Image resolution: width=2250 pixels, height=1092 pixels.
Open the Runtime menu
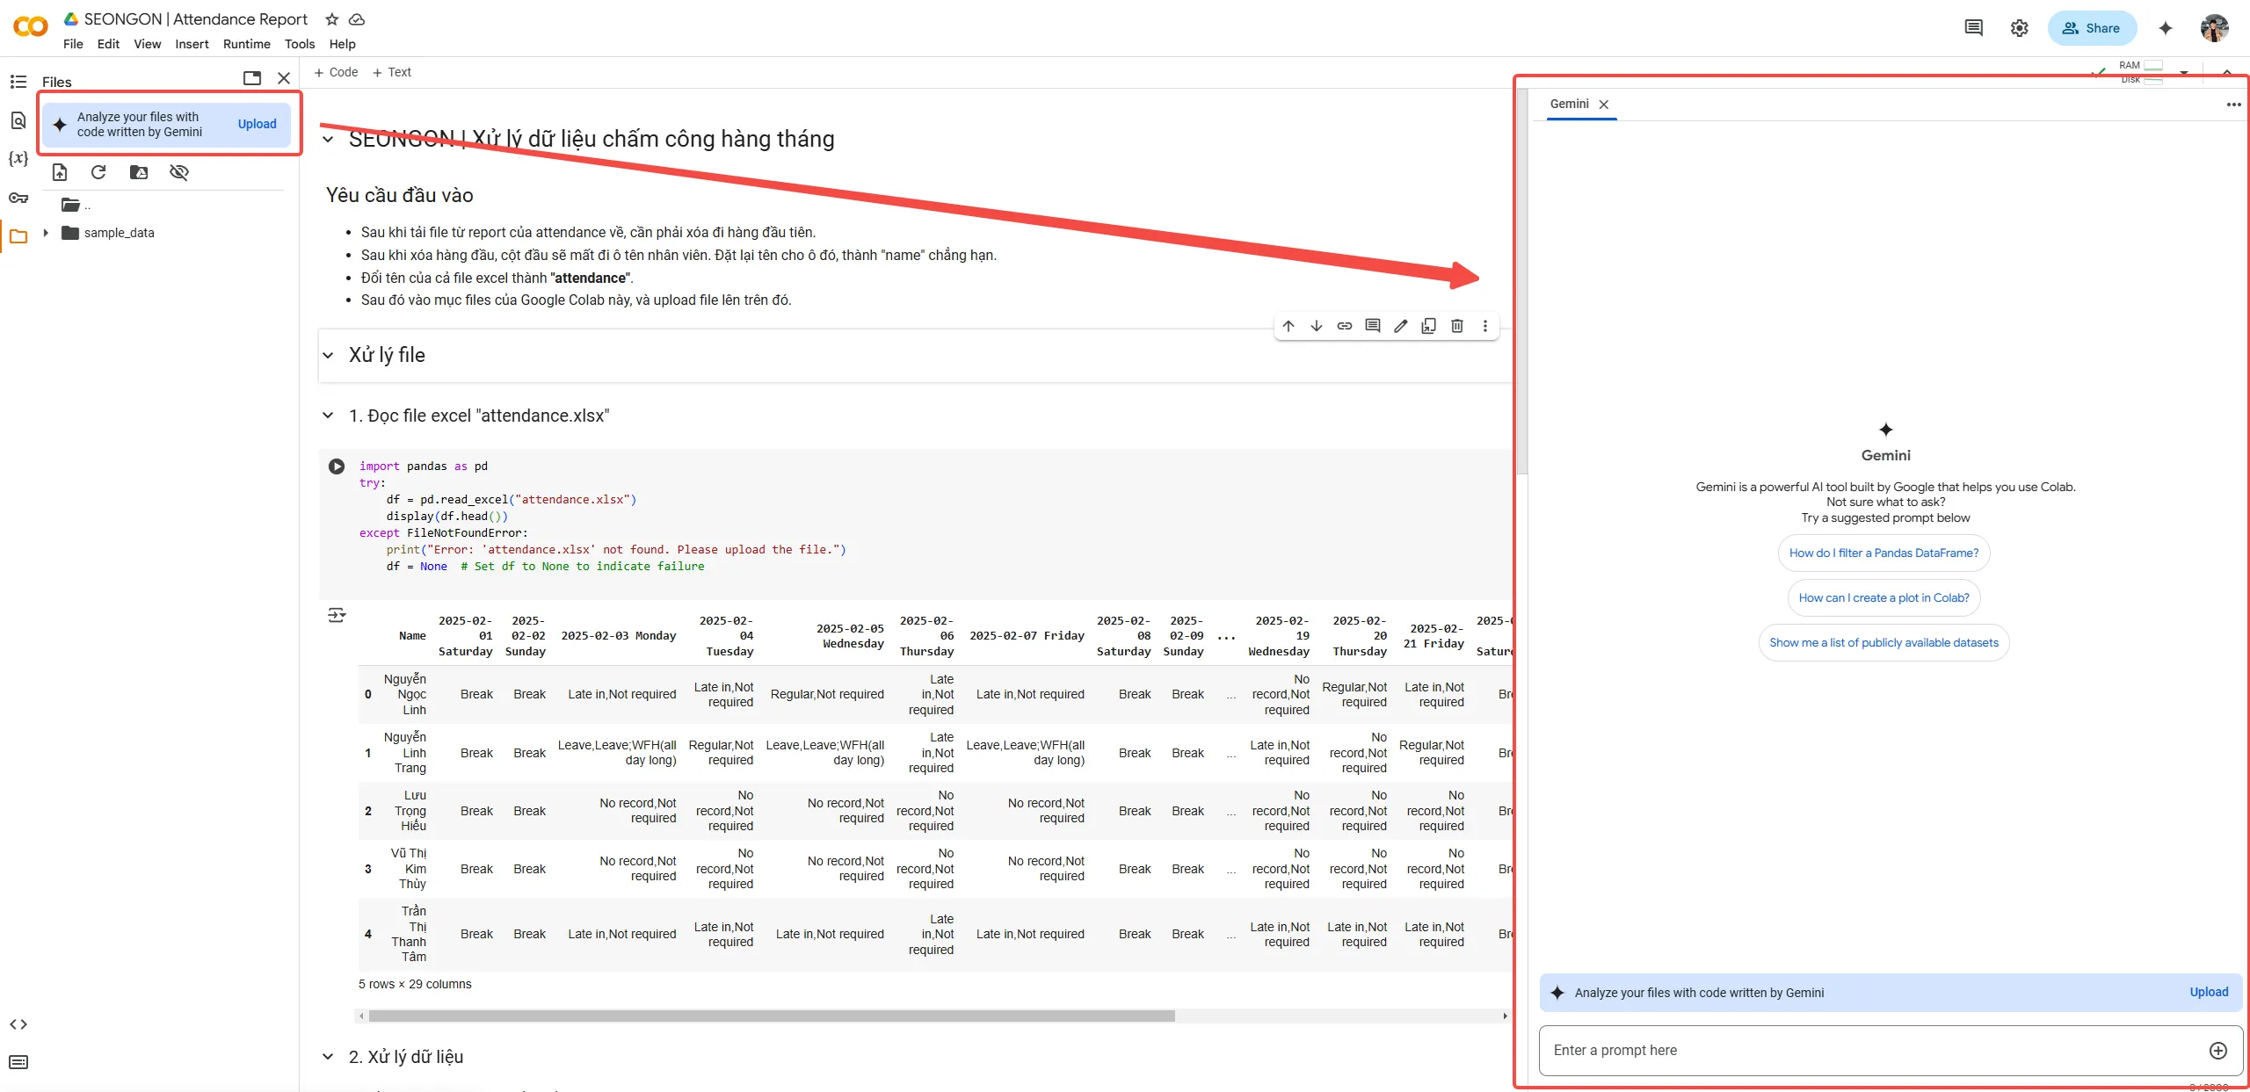246,44
